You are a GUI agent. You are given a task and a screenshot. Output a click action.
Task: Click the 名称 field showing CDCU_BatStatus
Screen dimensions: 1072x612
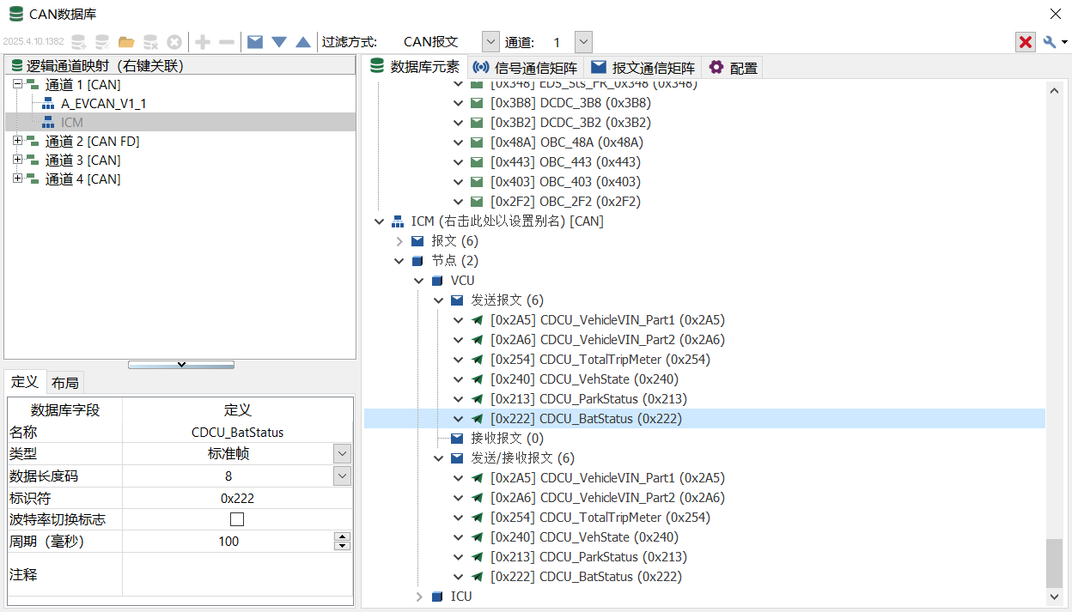238,433
